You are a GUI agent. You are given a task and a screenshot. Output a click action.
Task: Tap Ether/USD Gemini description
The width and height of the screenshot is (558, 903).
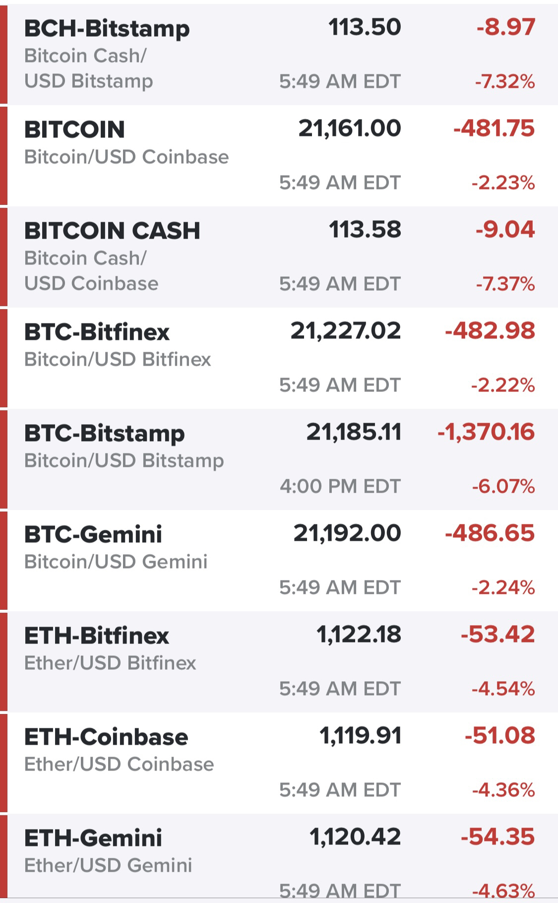pyautogui.click(x=108, y=865)
